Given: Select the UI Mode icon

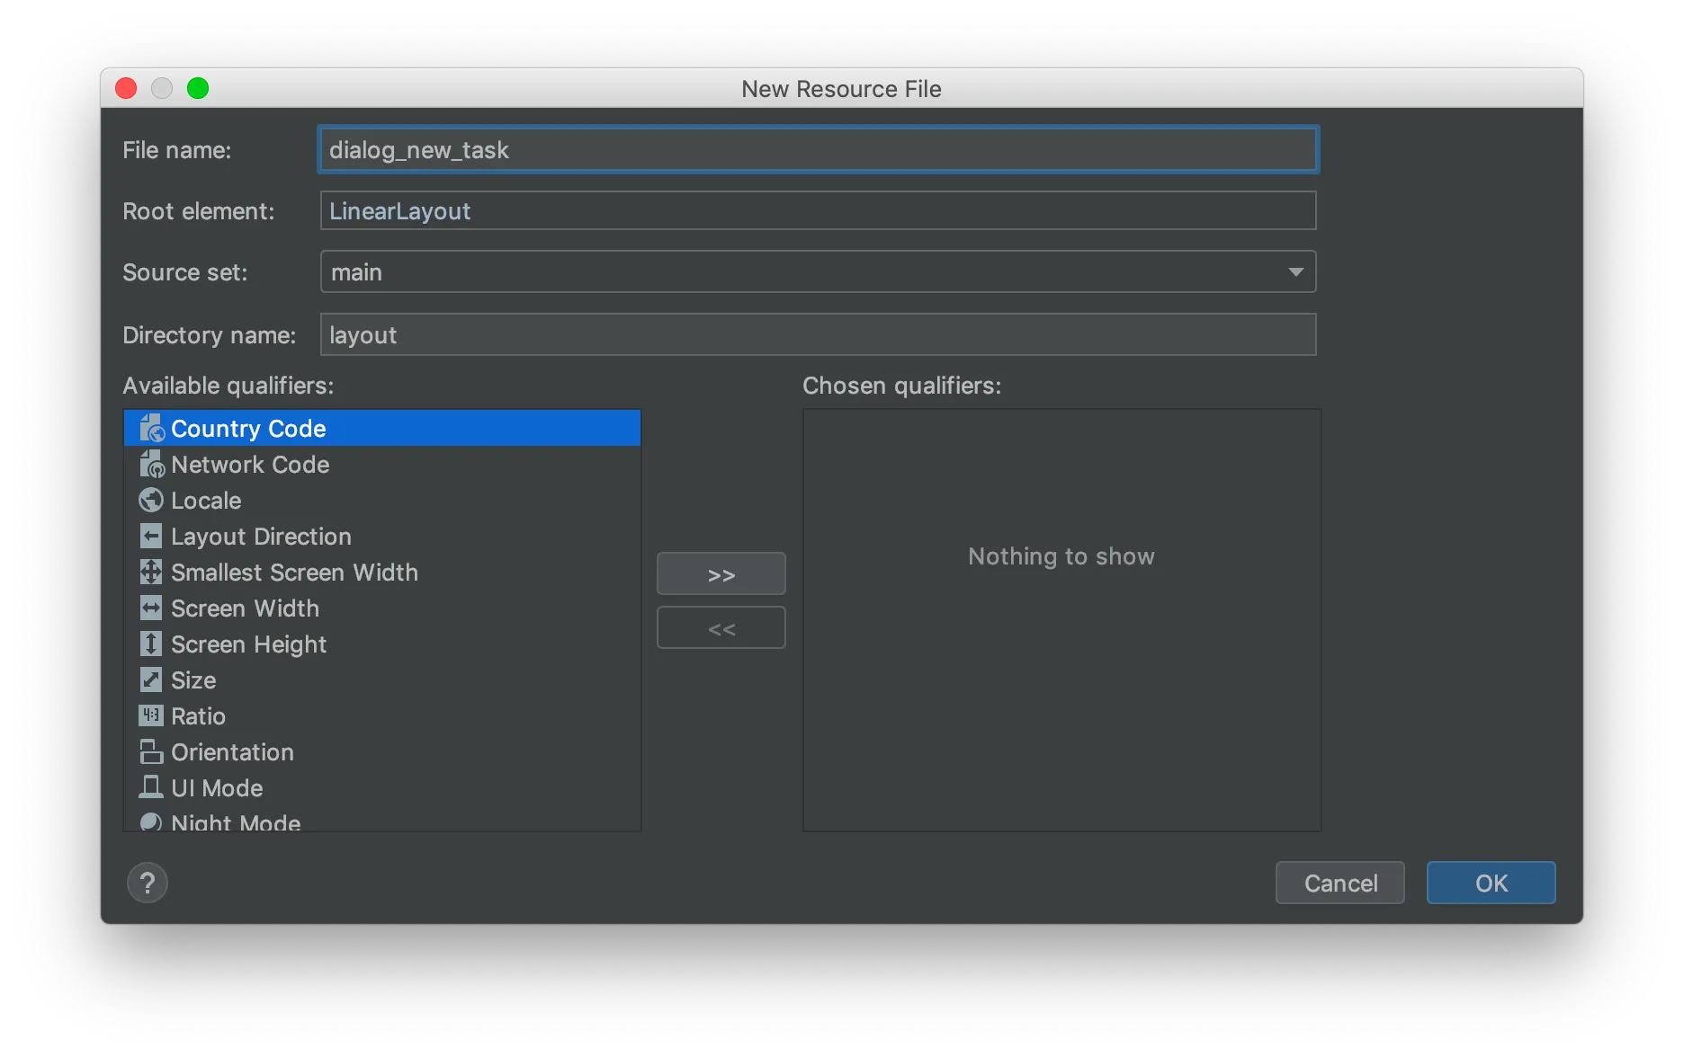Looking at the screenshot, I should pos(151,787).
